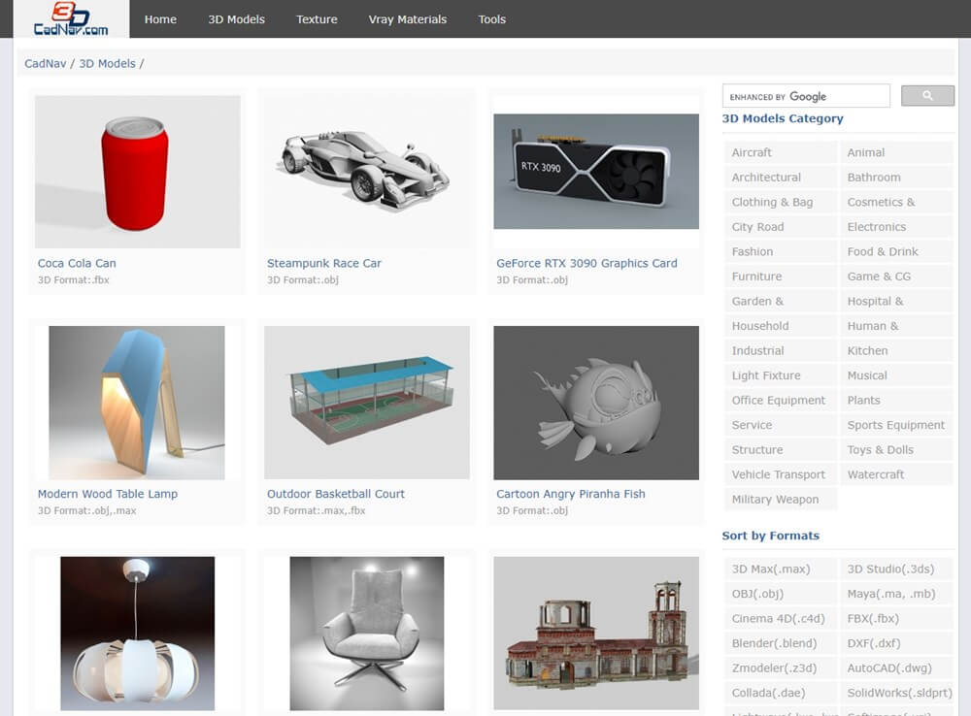The width and height of the screenshot is (971, 716).
Task: Click Modern Wood Table Lamp title link
Action: click(108, 494)
